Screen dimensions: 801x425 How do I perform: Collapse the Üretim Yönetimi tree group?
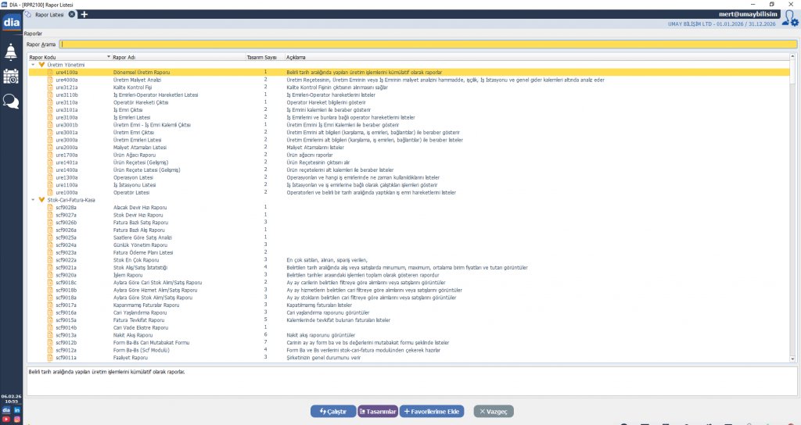click(x=32, y=65)
